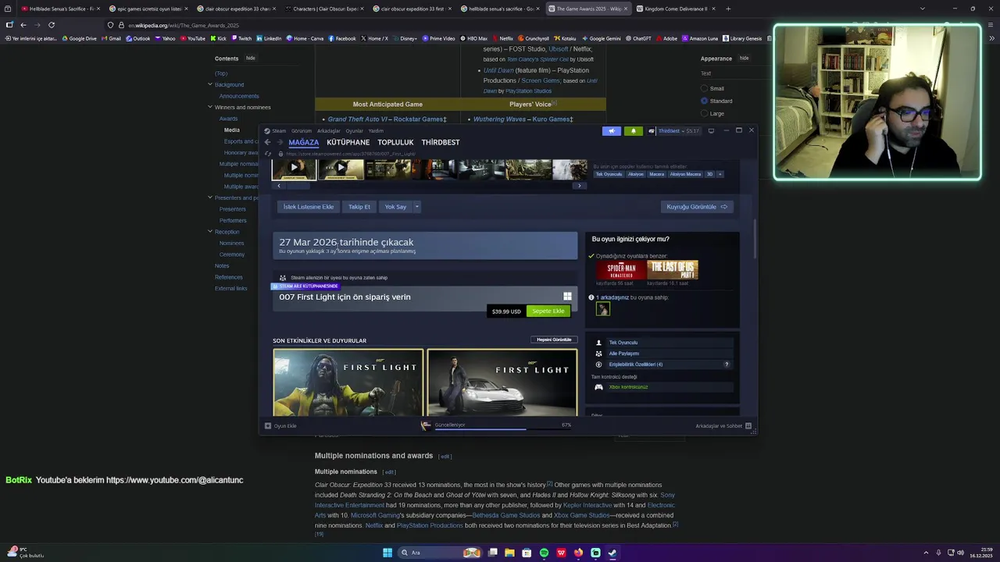Click Hepsini Görüntüle button
The image size is (1000, 562).
[554, 340]
